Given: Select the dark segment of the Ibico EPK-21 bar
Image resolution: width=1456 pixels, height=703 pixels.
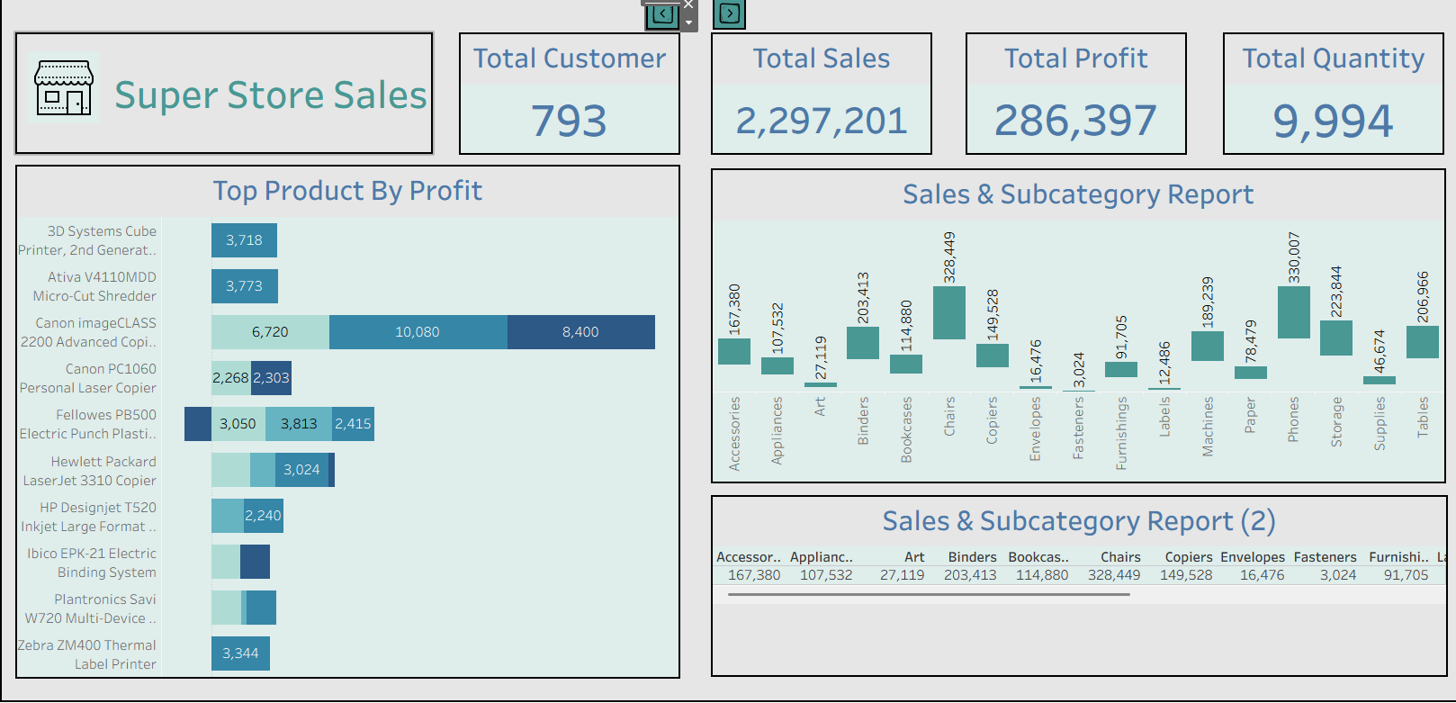Looking at the screenshot, I should pos(255,562).
